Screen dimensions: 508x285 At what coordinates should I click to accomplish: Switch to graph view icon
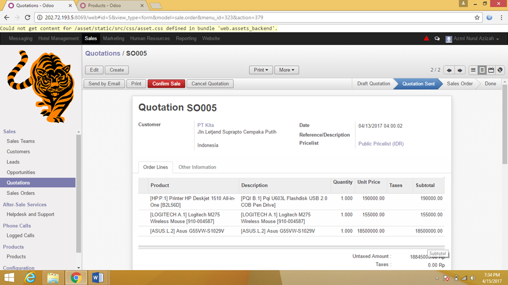500,70
